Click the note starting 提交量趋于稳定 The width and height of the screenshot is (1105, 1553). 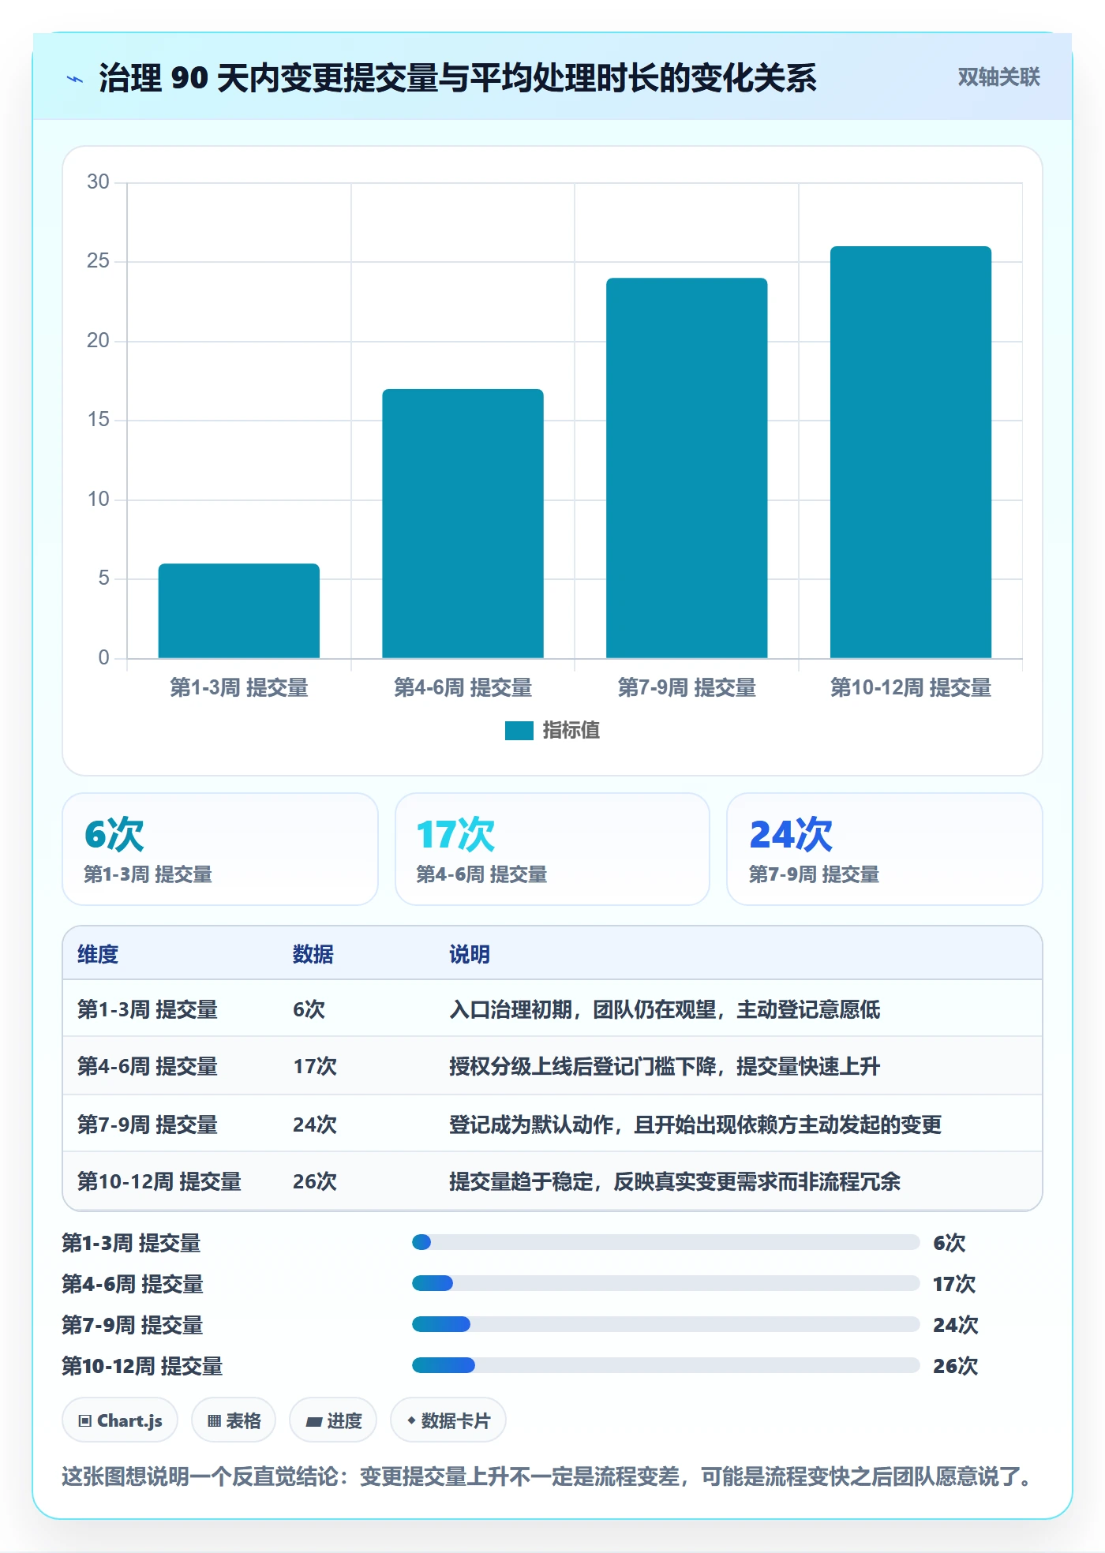[675, 1181]
